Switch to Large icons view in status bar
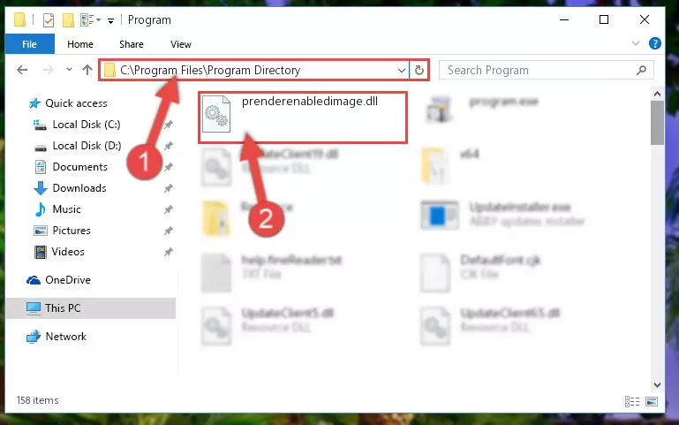679x425 pixels. pyautogui.click(x=652, y=402)
